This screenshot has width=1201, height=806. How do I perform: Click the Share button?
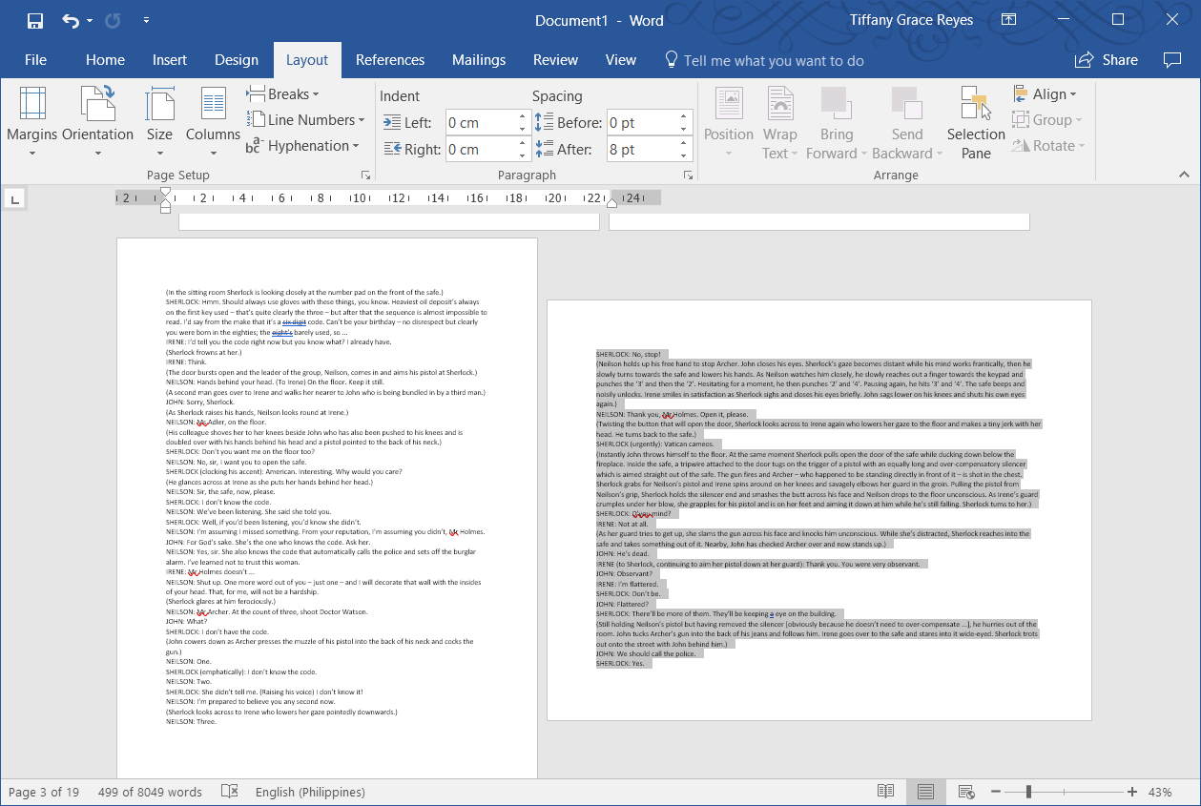pos(1106,59)
